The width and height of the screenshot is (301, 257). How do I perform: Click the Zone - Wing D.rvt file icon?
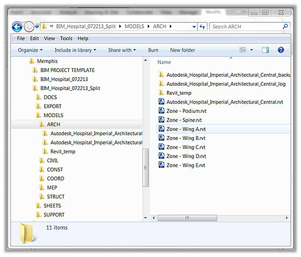161,156
